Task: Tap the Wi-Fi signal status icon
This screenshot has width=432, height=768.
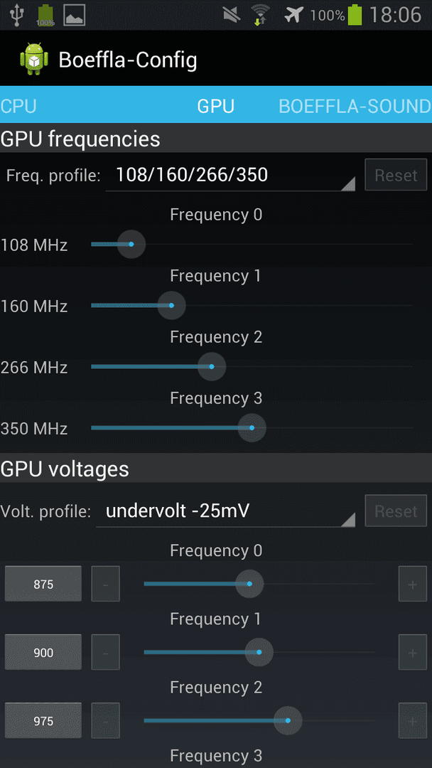Action: (x=261, y=15)
